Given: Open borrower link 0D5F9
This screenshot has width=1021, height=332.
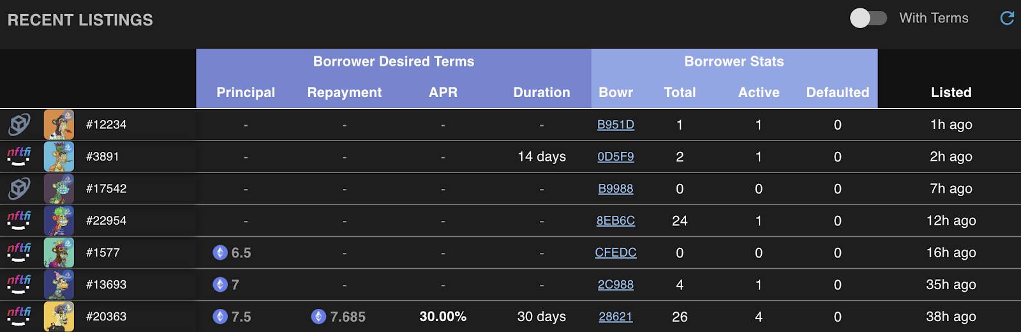Looking at the screenshot, I should tap(616, 156).
